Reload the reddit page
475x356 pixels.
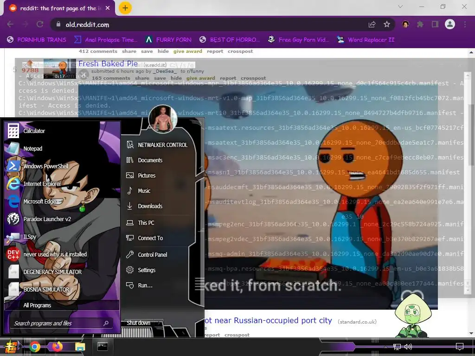pos(40,25)
